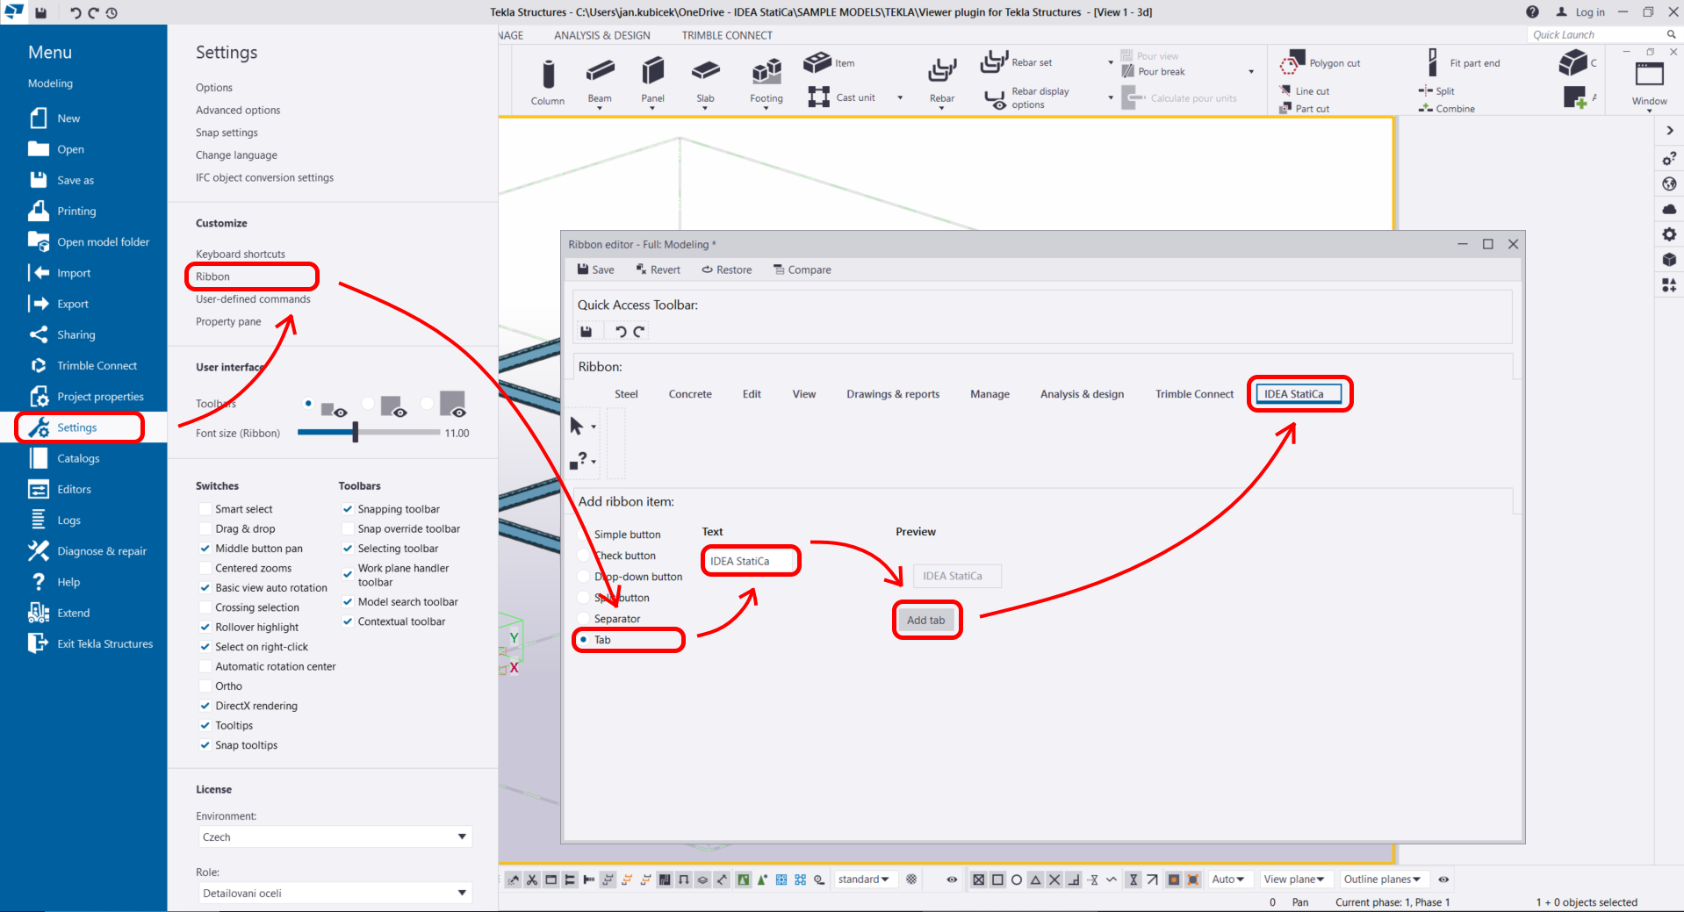Disable the Snapping toolbar checkbox
The image size is (1684, 912).
click(x=348, y=508)
